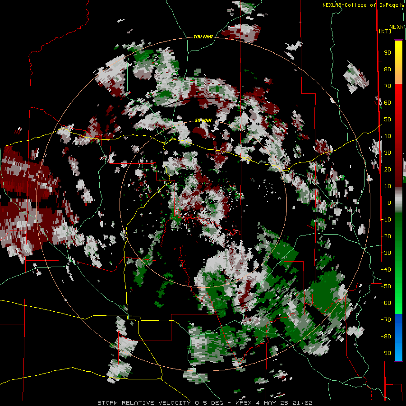Select the 0 value on velocity scale
Screen dimensions: 406x406
point(389,203)
